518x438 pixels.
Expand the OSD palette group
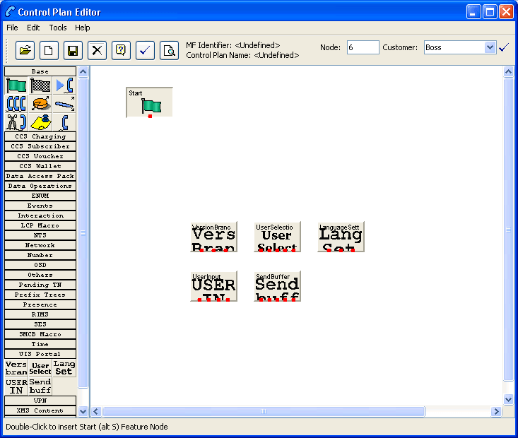tap(40, 265)
